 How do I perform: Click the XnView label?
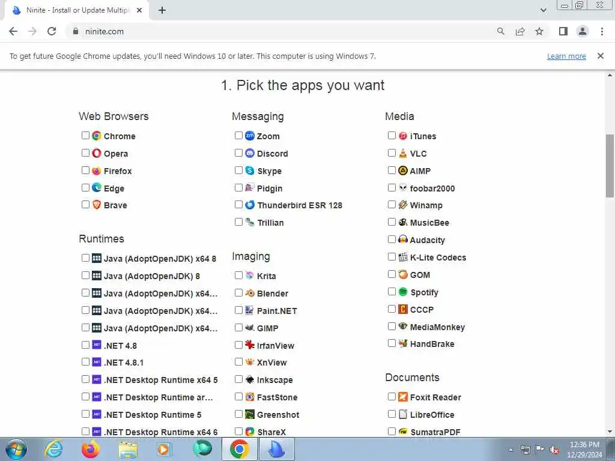point(272,363)
